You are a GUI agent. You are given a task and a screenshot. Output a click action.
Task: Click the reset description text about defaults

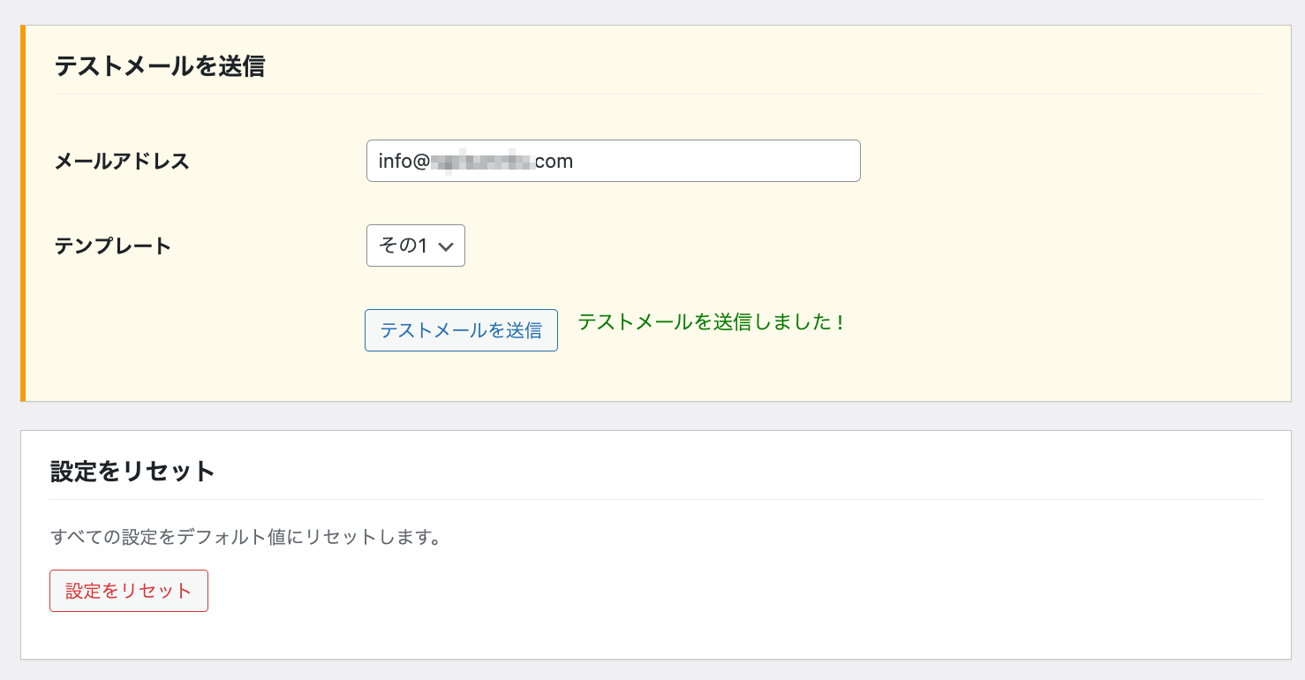tap(247, 537)
